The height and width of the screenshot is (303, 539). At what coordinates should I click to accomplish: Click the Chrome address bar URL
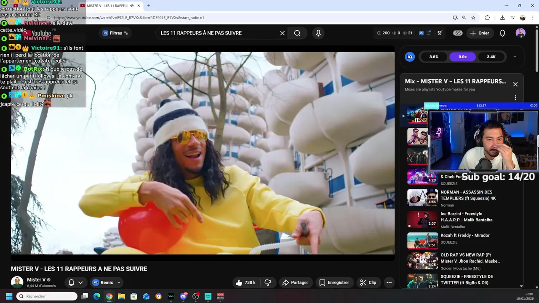(129, 18)
